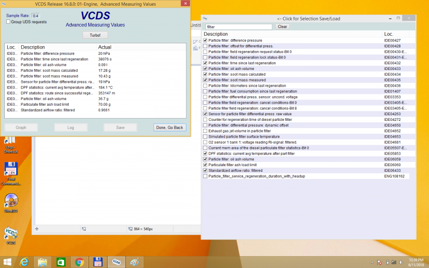Launch UltraISO from the desktop
The width and height of the screenshot is (429, 268).
(x=11, y=203)
